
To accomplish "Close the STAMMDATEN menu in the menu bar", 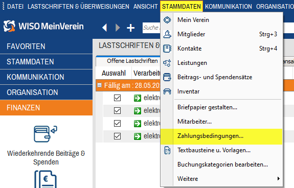I will tap(182, 6).
